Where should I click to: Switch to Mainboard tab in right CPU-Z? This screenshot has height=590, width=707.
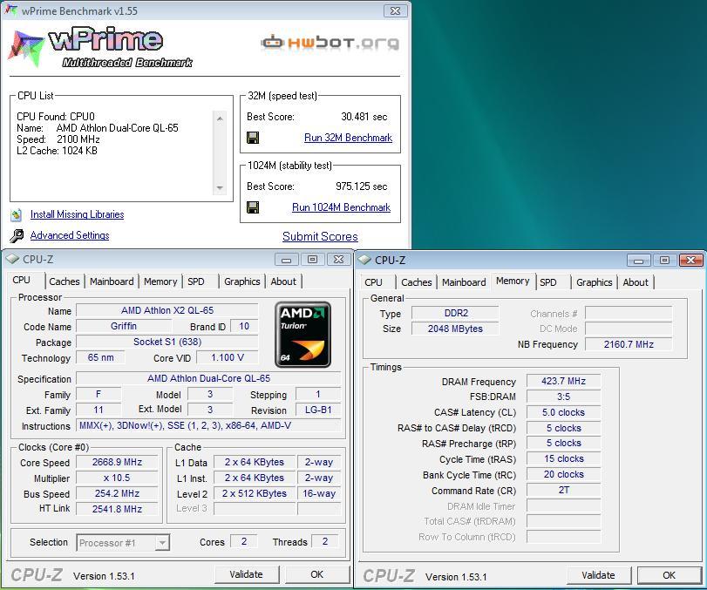coord(464,282)
